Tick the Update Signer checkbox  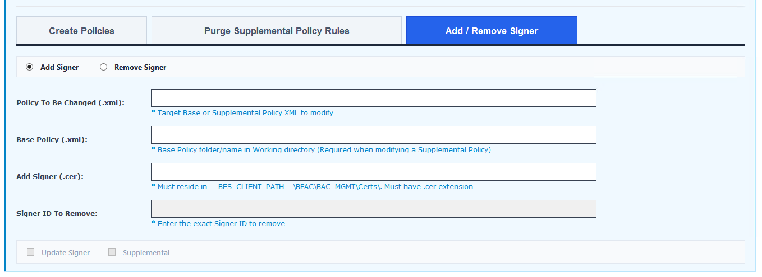(31, 252)
